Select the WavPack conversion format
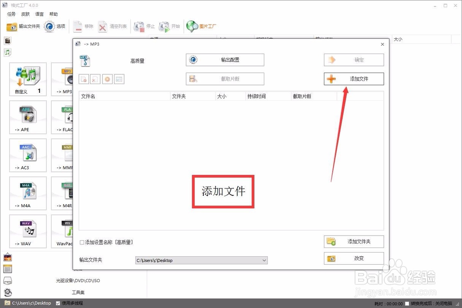Image resolution: width=462 pixels, height=308 pixels. pyautogui.click(x=64, y=231)
